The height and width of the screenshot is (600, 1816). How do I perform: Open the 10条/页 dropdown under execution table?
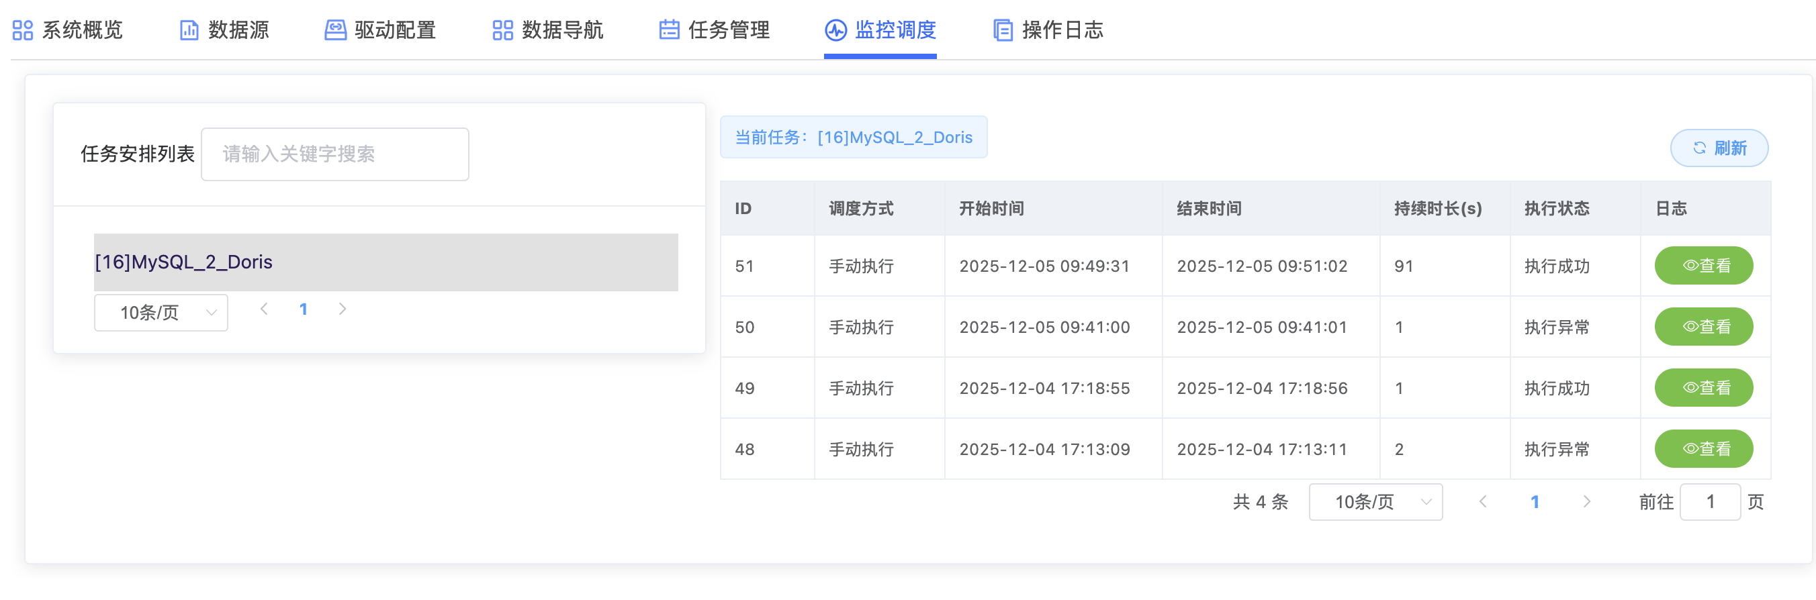pos(1375,502)
